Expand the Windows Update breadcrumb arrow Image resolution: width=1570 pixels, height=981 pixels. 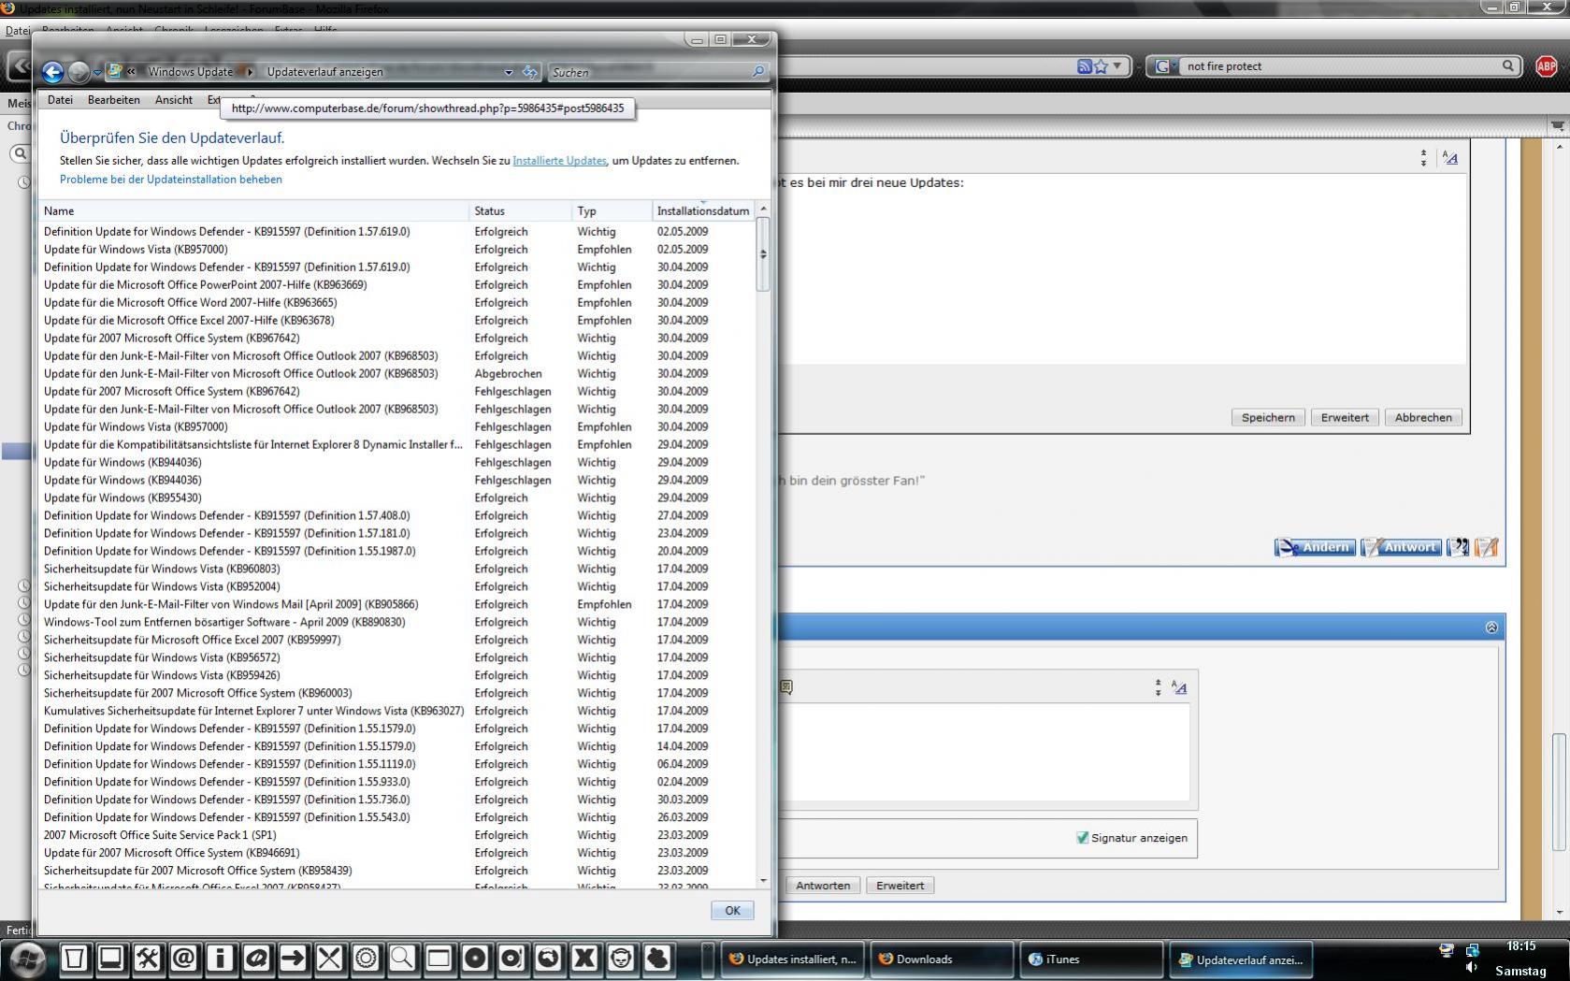250,72
